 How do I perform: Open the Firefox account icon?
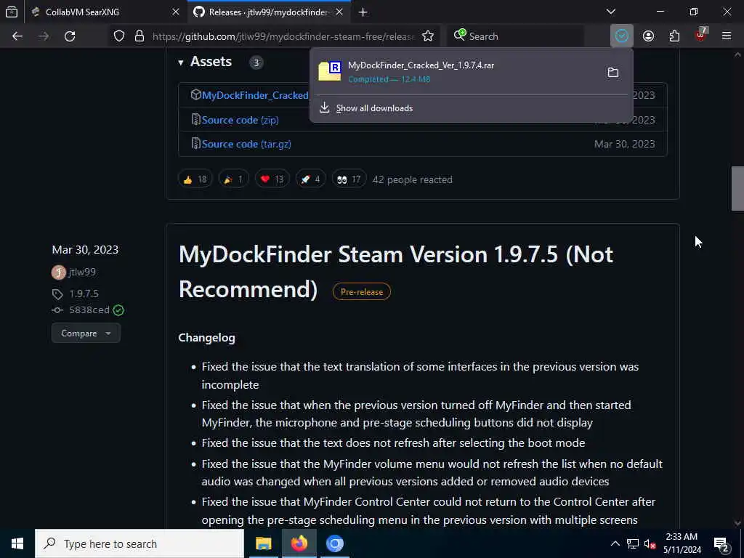[x=648, y=36]
